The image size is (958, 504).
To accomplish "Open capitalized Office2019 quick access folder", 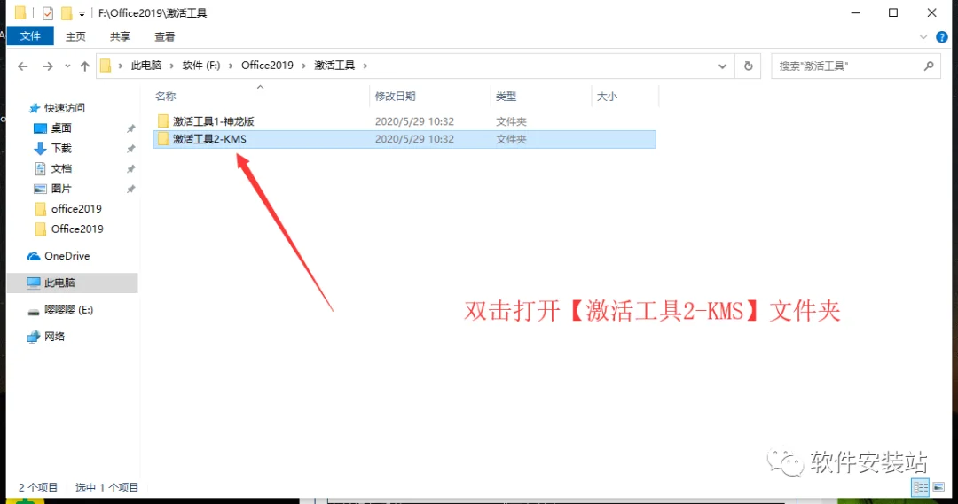I will 77,229.
